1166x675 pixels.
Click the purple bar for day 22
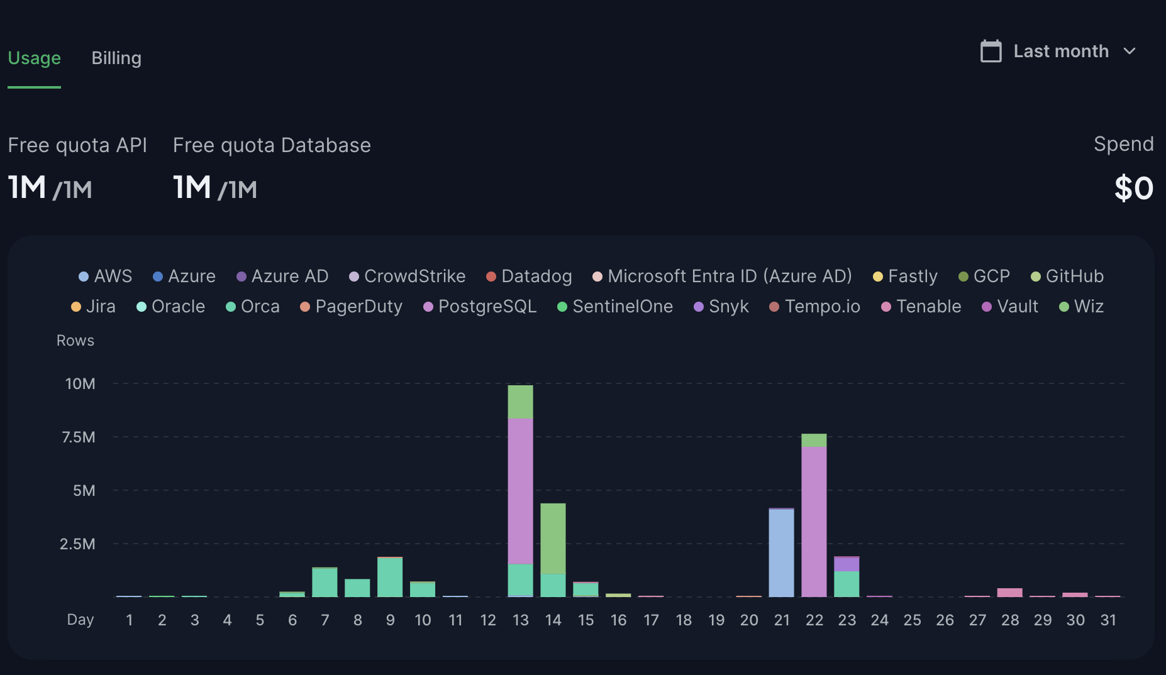pyautogui.click(x=814, y=522)
